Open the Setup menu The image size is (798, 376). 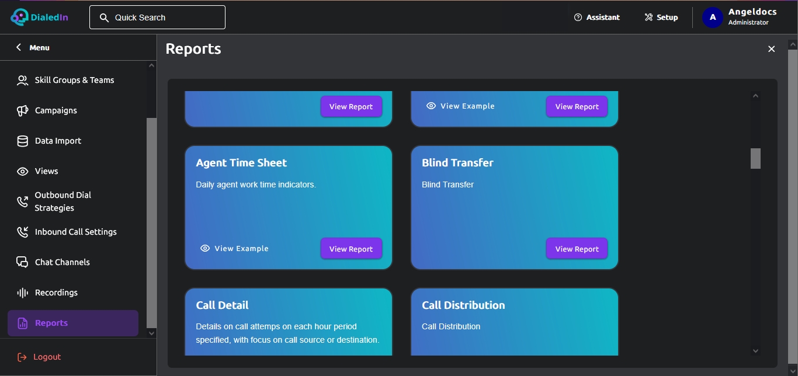[x=661, y=18]
